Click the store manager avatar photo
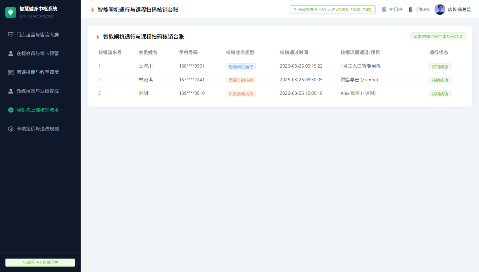The height and width of the screenshot is (272, 479). coord(440,9)
